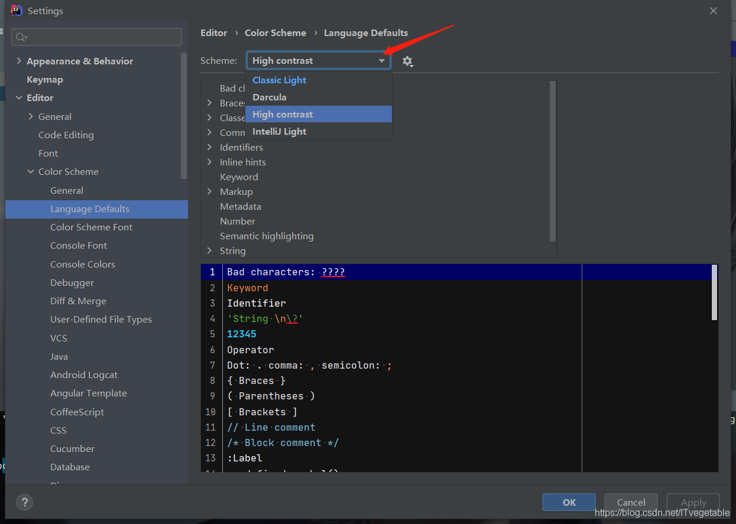Expand Appearance & Behavior section
This screenshot has height=524, width=736.
pos(19,61)
